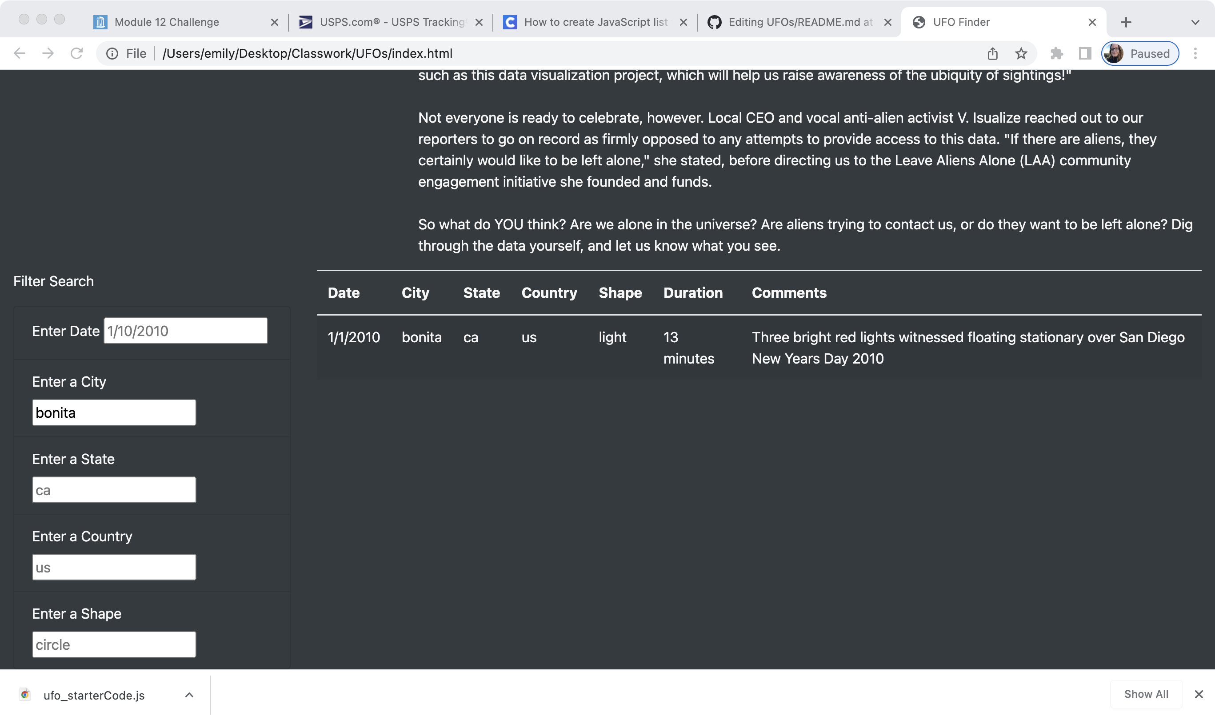Viewport: 1215px width, 720px height.
Task: Click the browser forward arrow
Action: [x=48, y=53]
